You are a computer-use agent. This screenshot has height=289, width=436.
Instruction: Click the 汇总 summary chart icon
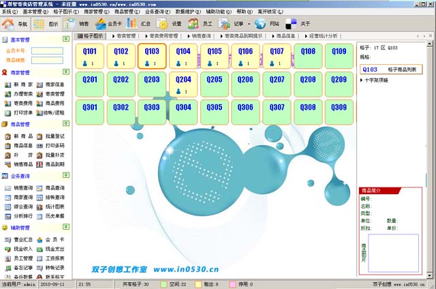pos(139,24)
